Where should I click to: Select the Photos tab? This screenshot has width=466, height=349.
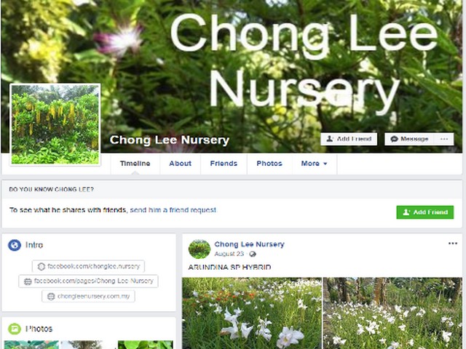[269, 164]
